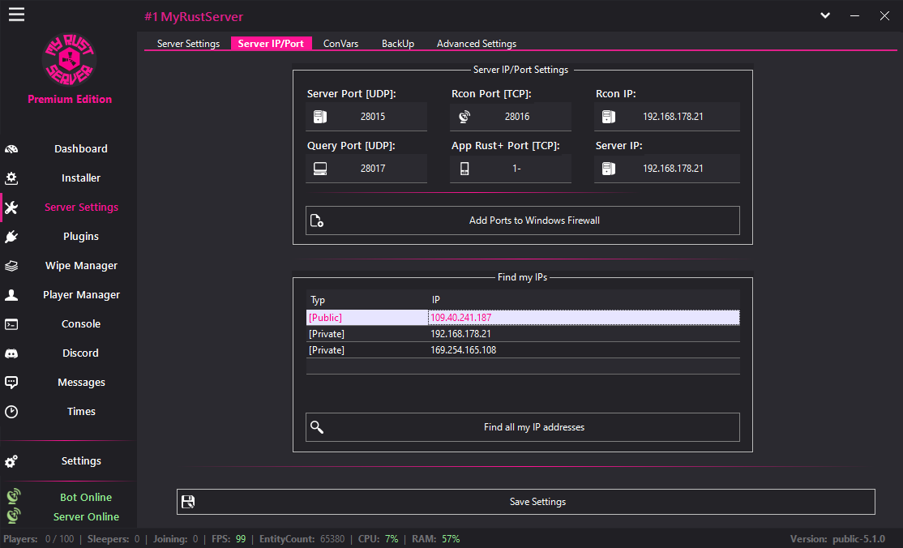The height and width of the screenshot is (548, 903).
Task: Open Installer in the sidebar
Action: click(x=81, y=178)
